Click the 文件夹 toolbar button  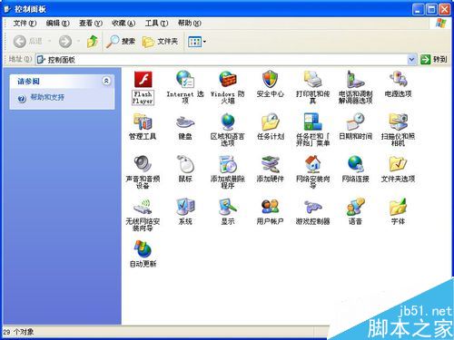point(160,42)
